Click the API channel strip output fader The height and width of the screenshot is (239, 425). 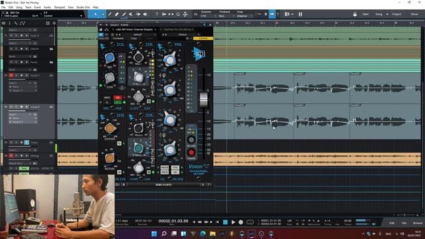click(204, 100)
